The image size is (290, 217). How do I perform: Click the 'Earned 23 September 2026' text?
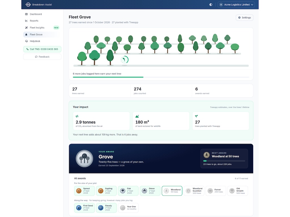(111, 166)
